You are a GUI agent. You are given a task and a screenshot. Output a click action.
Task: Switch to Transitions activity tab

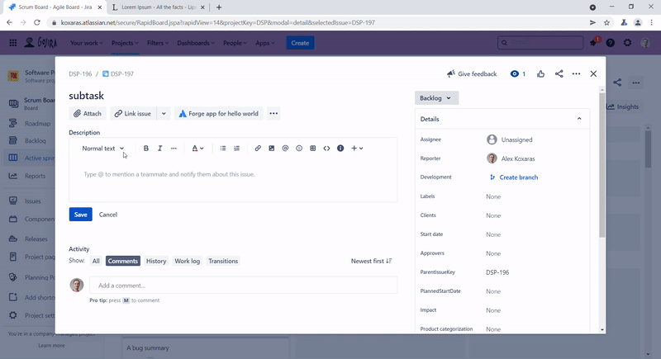223,261
